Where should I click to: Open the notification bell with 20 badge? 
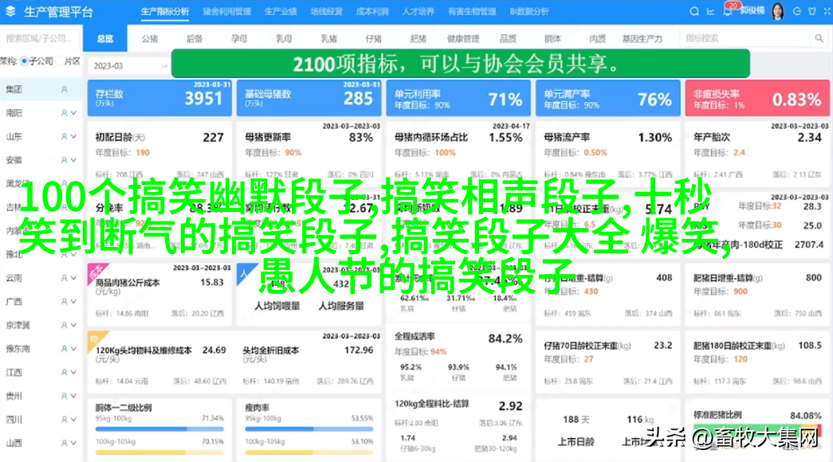[x=728, y=12]
